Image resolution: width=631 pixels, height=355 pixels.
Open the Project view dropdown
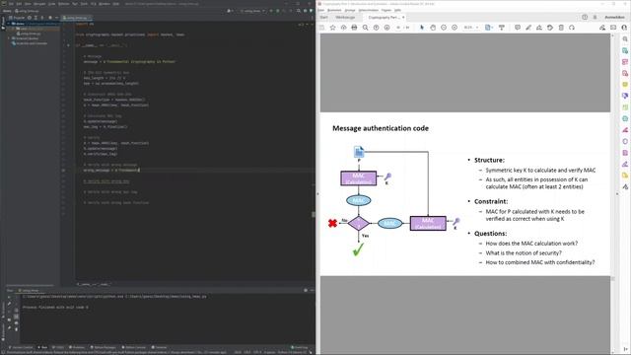tap(16, 18)
